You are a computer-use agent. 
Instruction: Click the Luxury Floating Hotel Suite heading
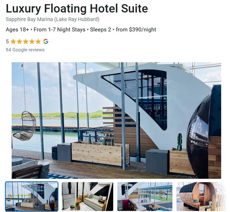click(x=77, y=9)
